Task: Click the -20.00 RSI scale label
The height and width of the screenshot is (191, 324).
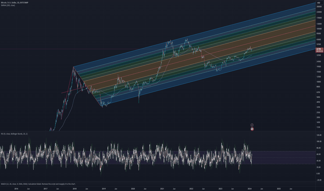Action: tap(319, 180)
